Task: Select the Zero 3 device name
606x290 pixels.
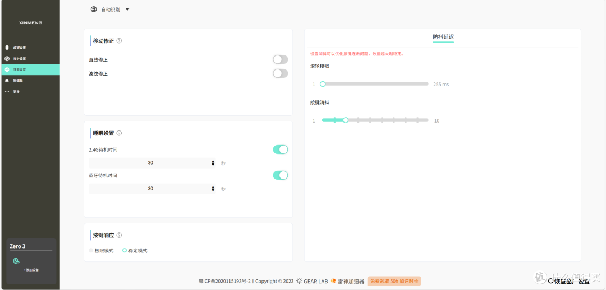Action: click(17, 246)
